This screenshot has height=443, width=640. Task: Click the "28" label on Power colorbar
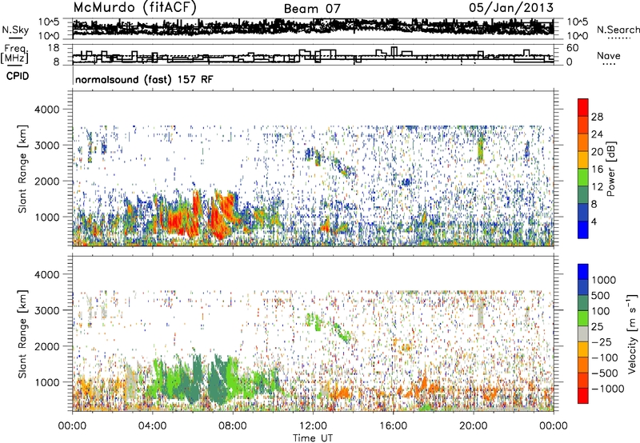point(597,117)
